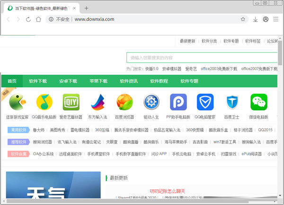The height and width of the screenshot is (205, 284).
Task: Go to the browser home page icon
Action: click(x=39, y=19)
